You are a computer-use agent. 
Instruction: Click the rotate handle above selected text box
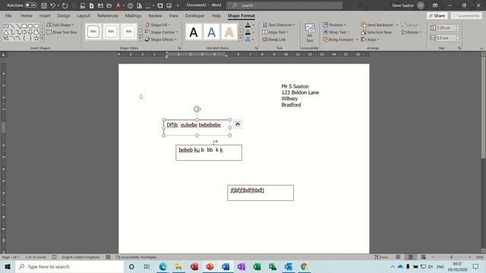tap(197, 109)
